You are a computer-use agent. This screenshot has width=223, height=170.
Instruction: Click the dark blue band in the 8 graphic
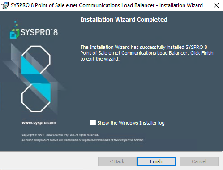tap(36, 79)
